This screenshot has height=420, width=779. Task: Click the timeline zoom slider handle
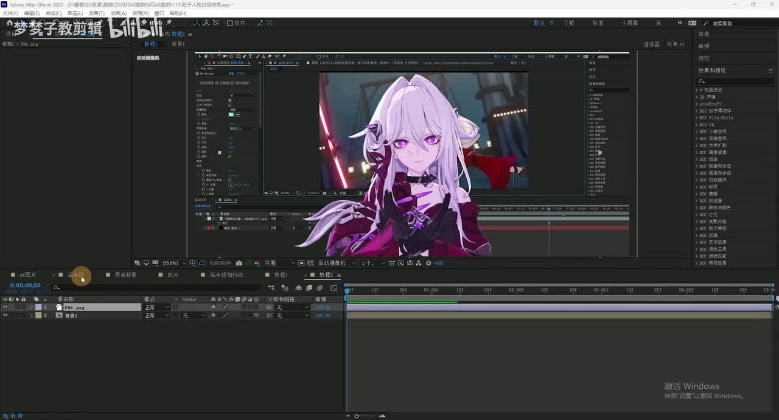[x=357, y=416]
